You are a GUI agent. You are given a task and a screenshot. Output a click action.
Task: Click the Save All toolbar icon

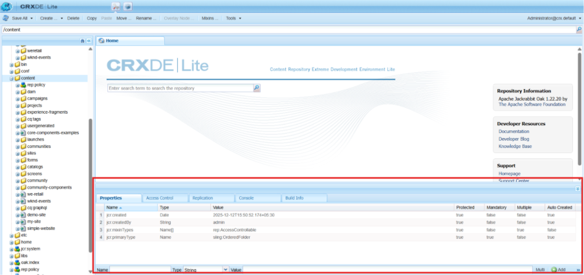click(x=6, y=18)
